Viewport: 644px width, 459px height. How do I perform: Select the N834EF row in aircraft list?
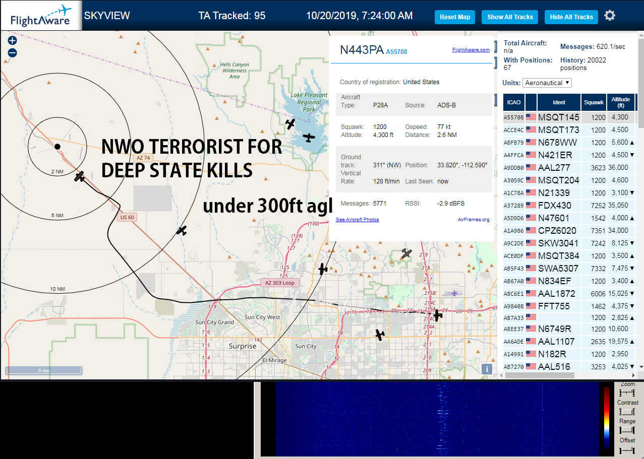(x=570, y=281)
